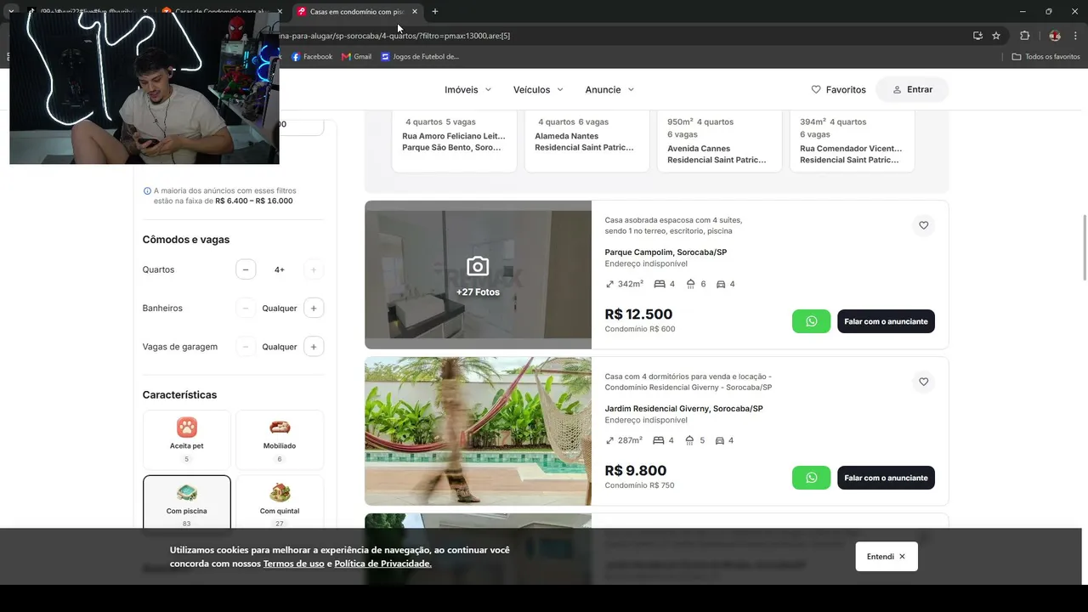Click the WhatsApp button for the R$ 12.500 listing
1088x612 pixels.
(x=811, y=321)
